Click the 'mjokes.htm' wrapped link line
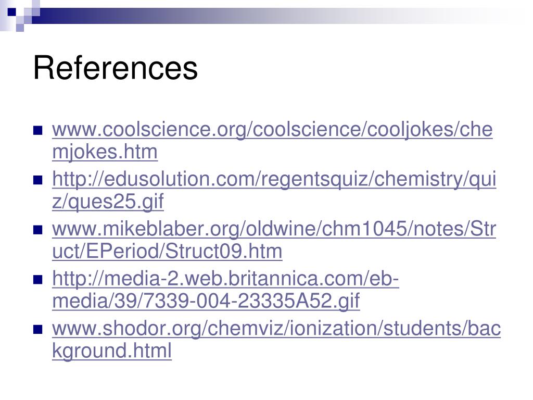Image resolution: width=533 pixels, height=400 pixels. tap(105, 152)
